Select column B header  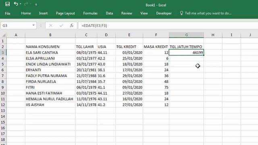coord(50,35)
